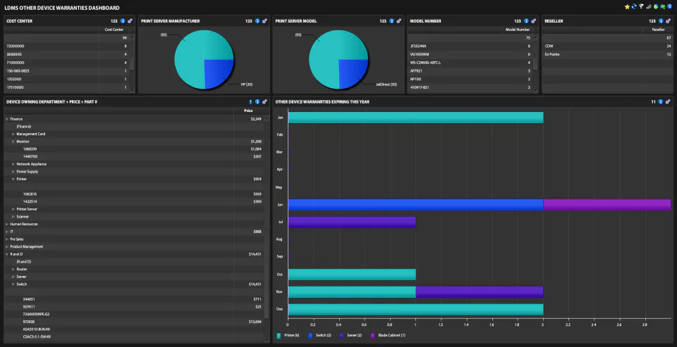677x347 pixels.
Task: Toggle the Printer (6) legend entry
Action: coord(289,335)
